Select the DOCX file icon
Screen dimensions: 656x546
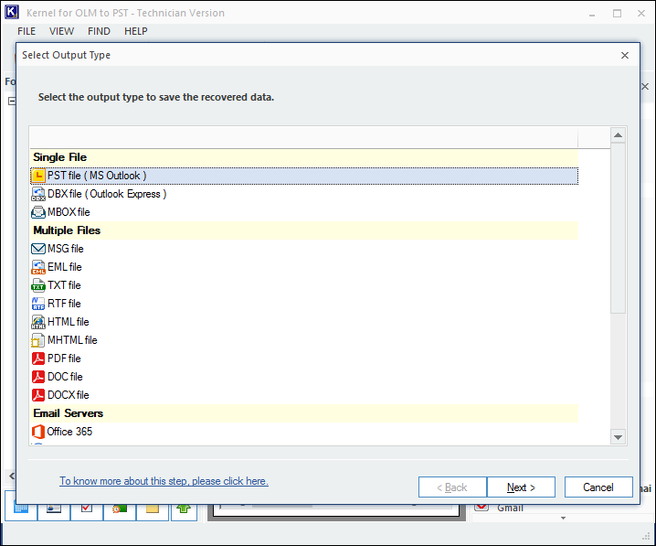coord(38,395)
